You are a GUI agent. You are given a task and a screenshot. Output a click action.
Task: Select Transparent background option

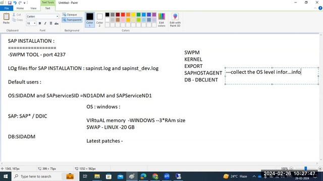click(x=72, y=20)
